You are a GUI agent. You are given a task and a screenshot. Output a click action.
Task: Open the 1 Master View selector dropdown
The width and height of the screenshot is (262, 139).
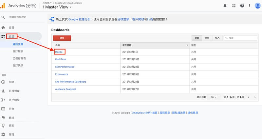point(57,7)
